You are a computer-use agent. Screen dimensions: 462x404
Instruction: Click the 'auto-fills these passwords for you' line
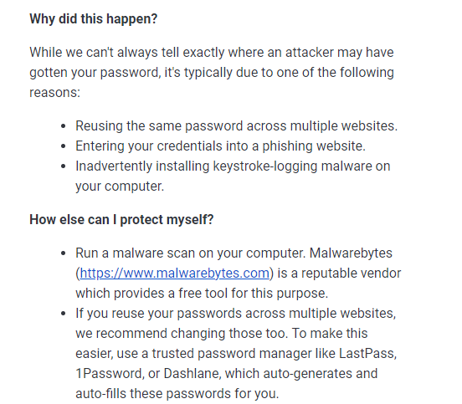[177, 394]
